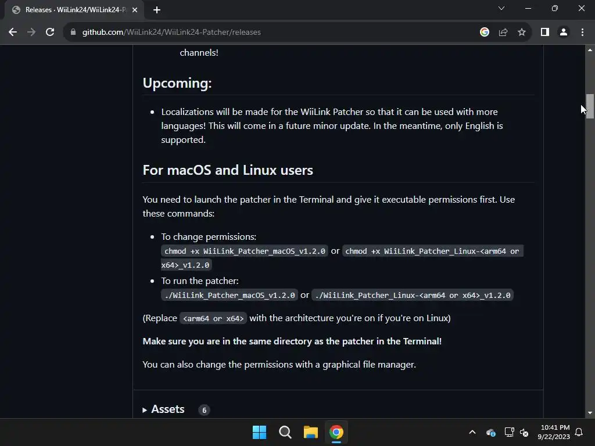Open the Chrome profile menu
This screenshot has height=446, width=595.
click(x=564, y=33)
